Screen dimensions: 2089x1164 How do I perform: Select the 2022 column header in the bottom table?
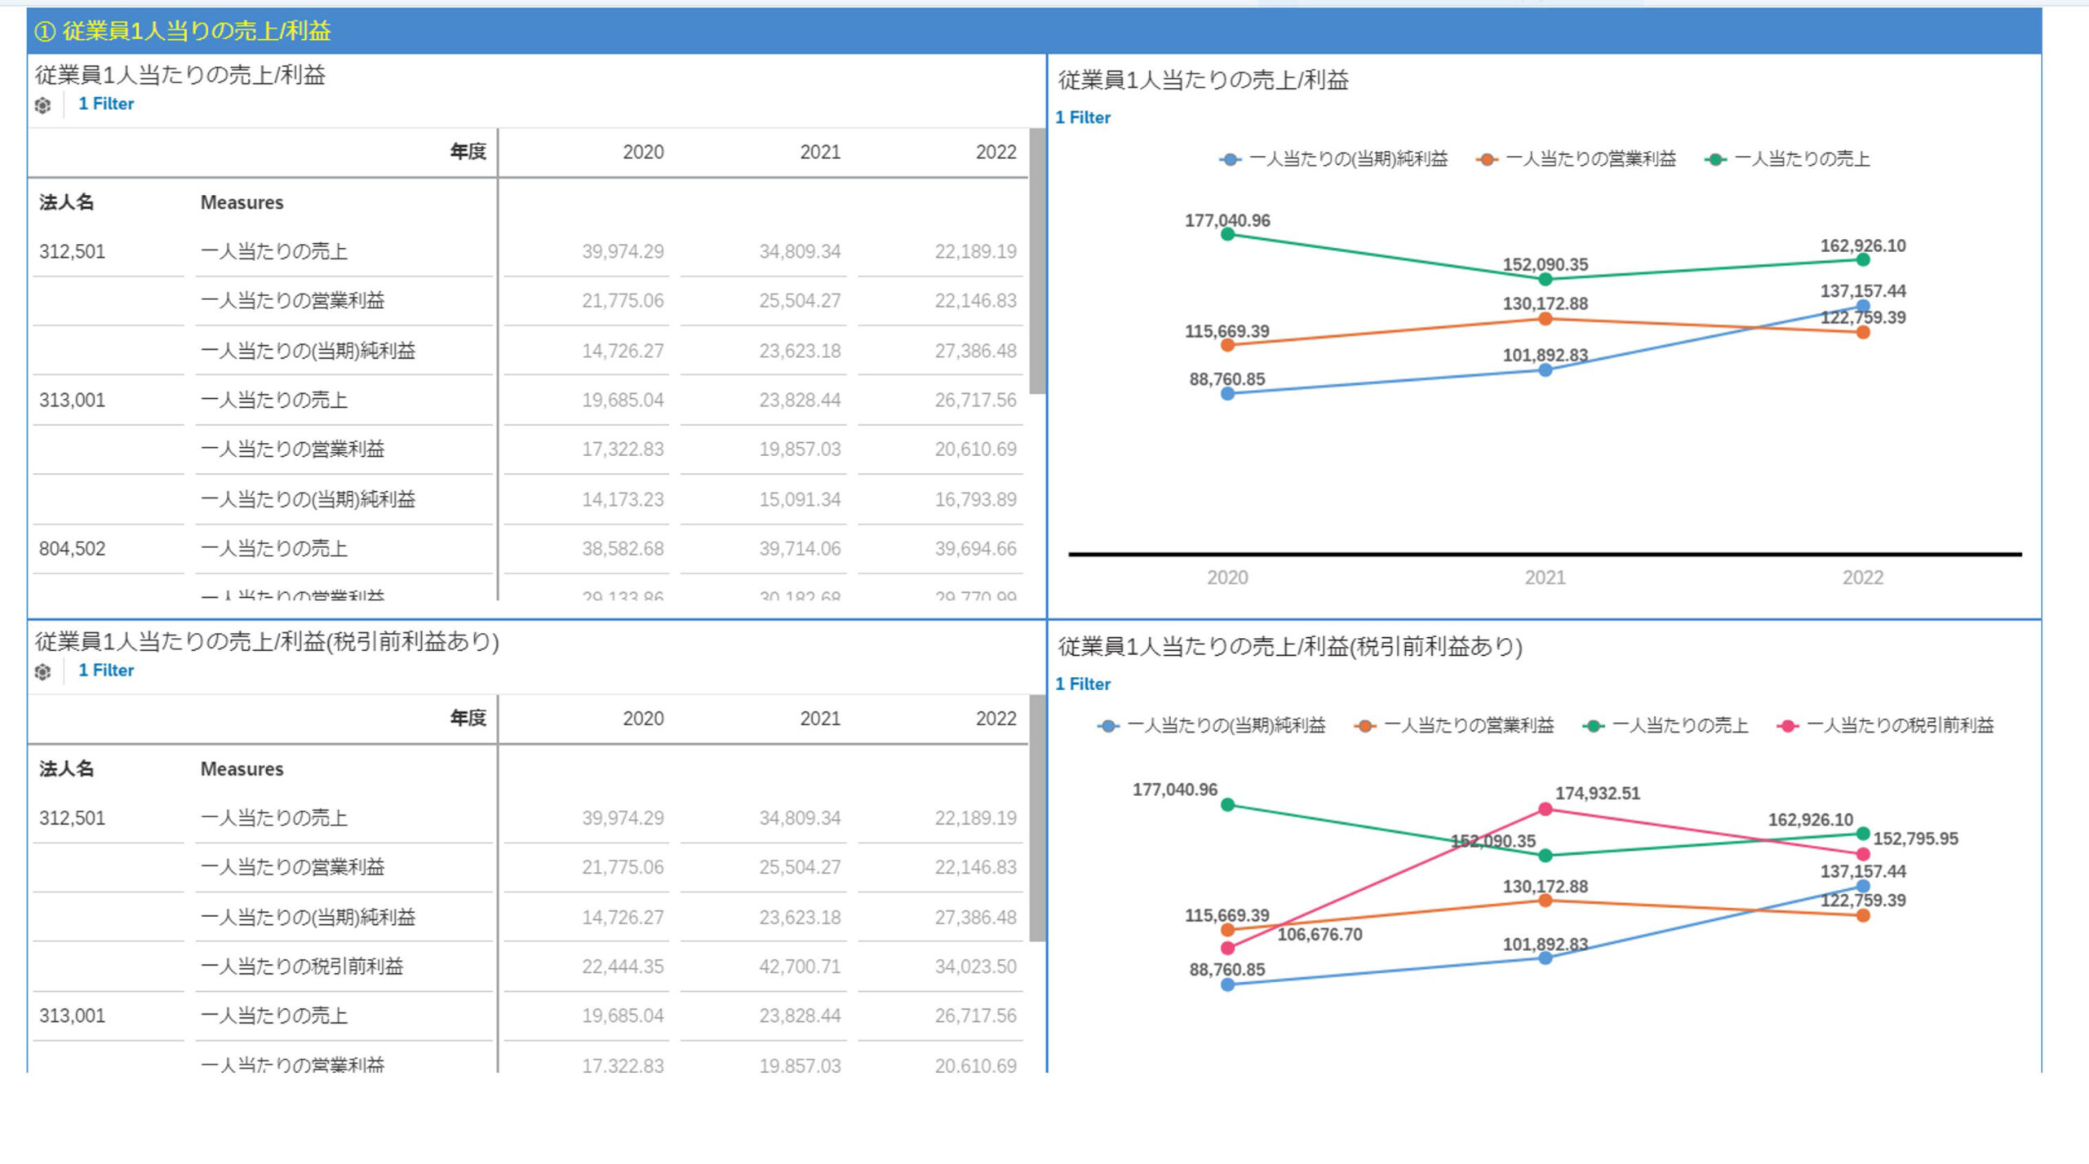pos(996,719)
